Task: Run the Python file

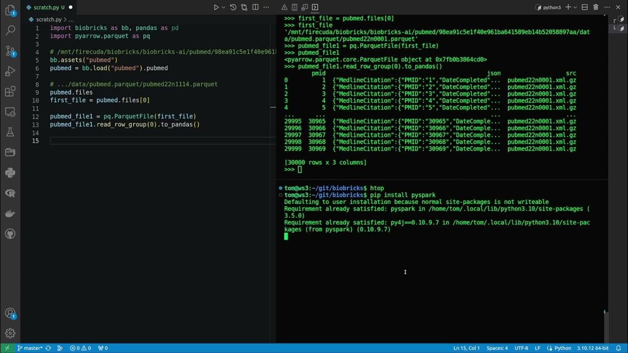Action: 216,7
